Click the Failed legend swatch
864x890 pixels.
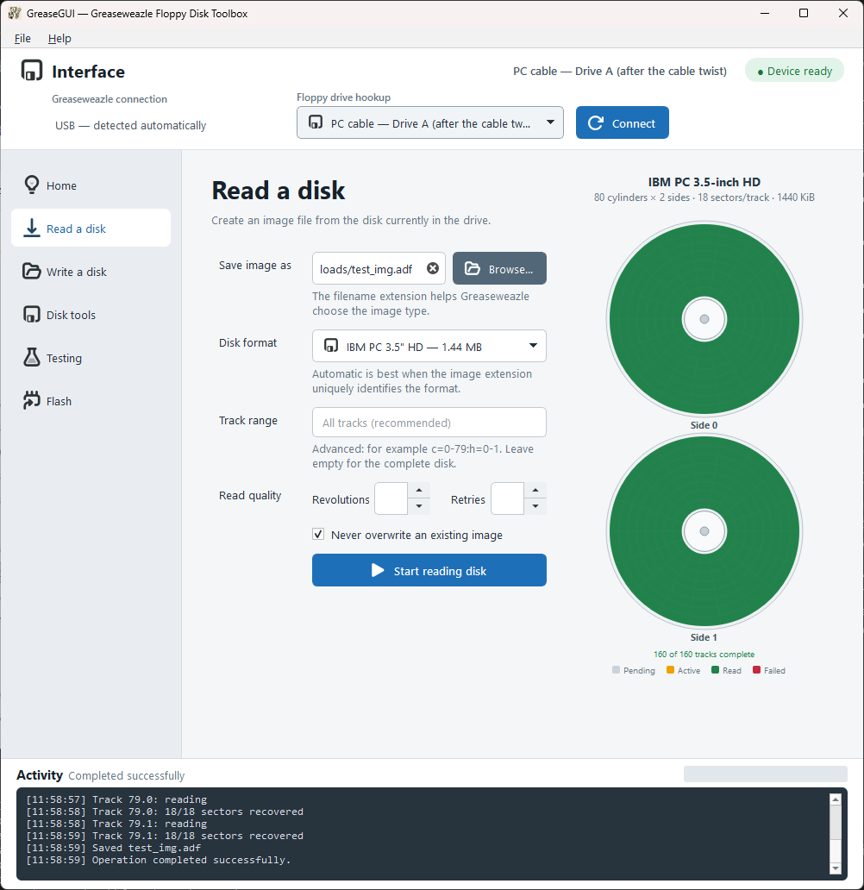pos(756,670)
